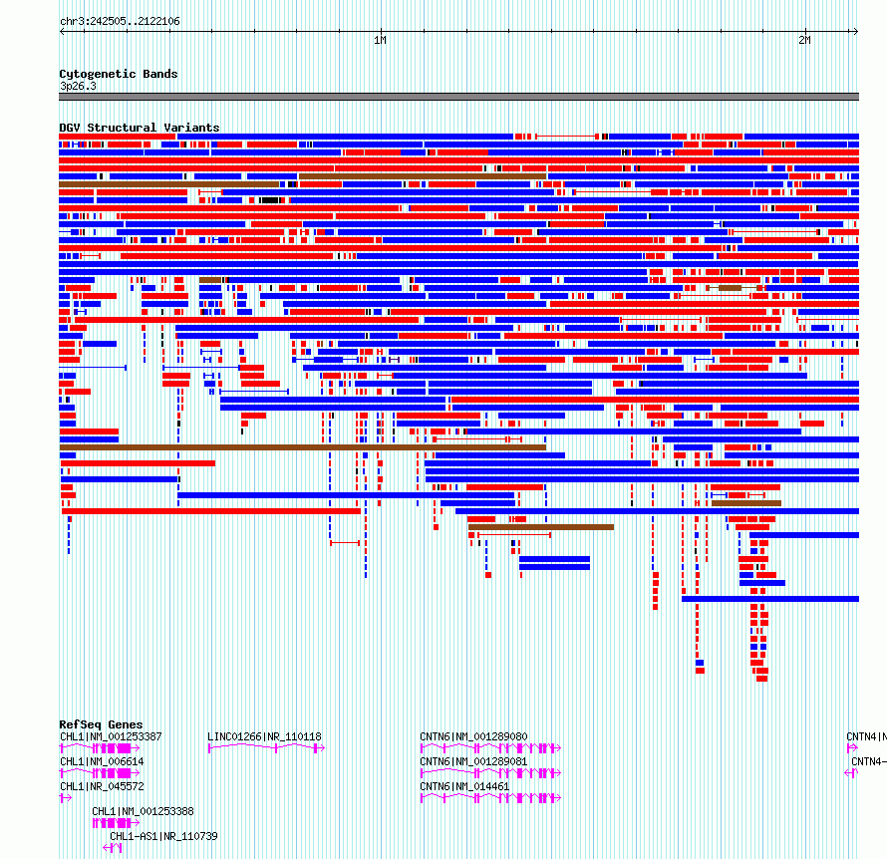
Task: Click the CHL1|NM_001253387 gene label
Action: [111, 736]
